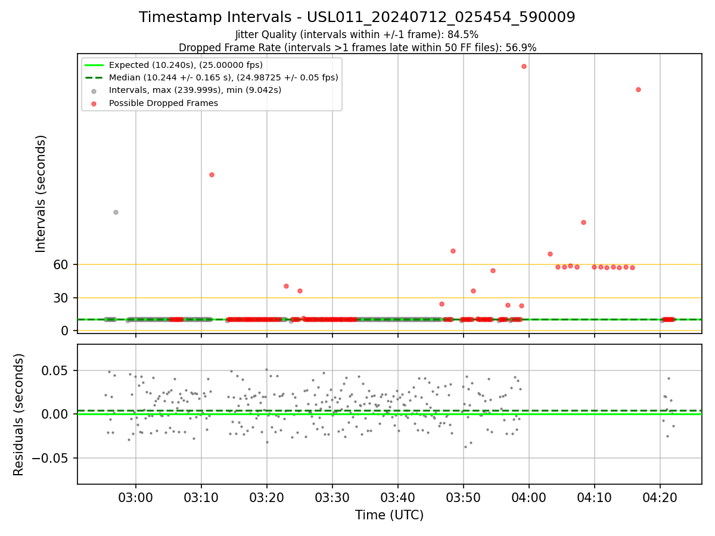The width and height of the screenshot is (715, 536).
Task: Click the legend entry 'Median (10.244 +/- 0.165 s)'
Action: point(223,77)
